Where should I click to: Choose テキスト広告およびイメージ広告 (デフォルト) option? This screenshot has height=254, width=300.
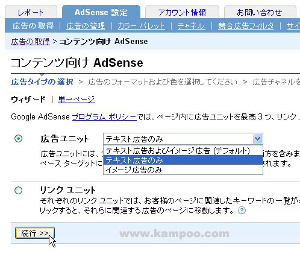tap(183, 150)
